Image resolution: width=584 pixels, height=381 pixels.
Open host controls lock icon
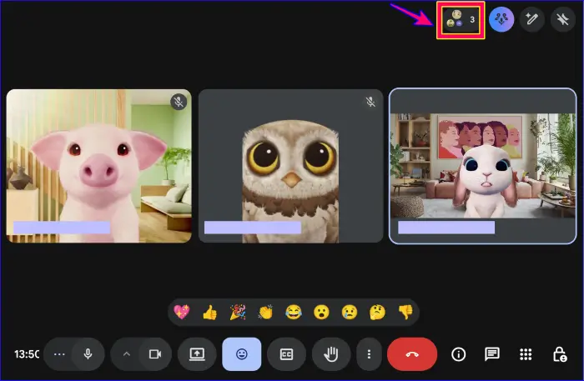(560, 354)
